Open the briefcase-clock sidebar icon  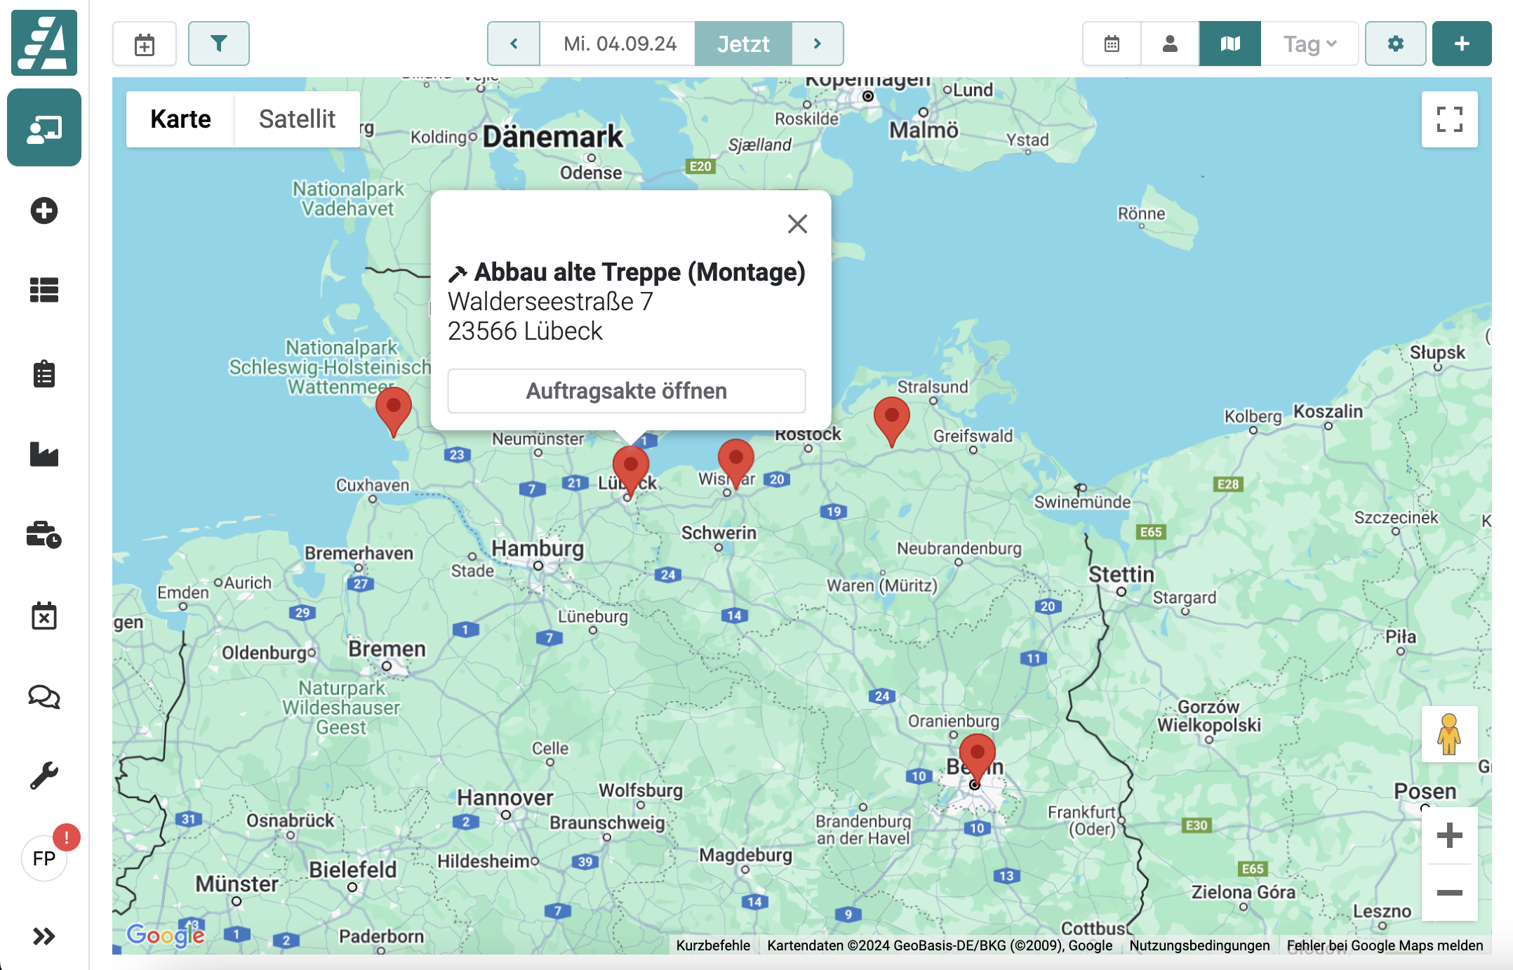[44, 535]
